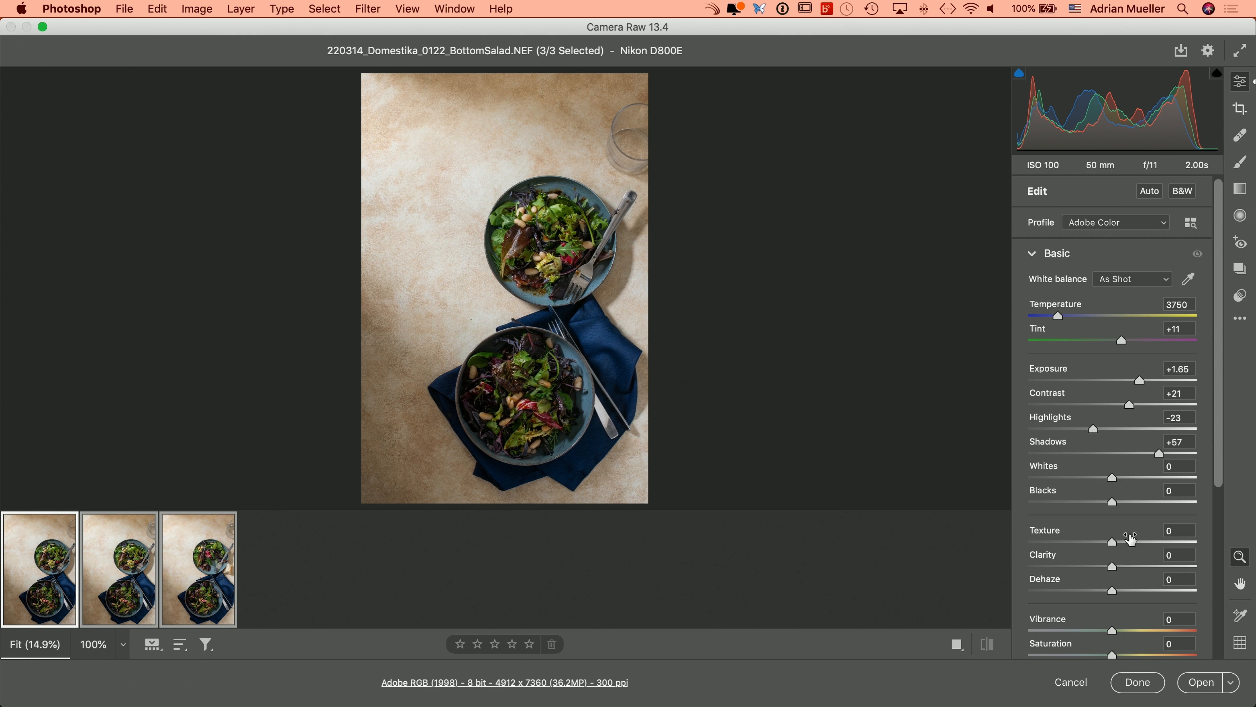This screenshot has width=1256, height=707.
Task: Set rating to five stars
Action: 529,644
